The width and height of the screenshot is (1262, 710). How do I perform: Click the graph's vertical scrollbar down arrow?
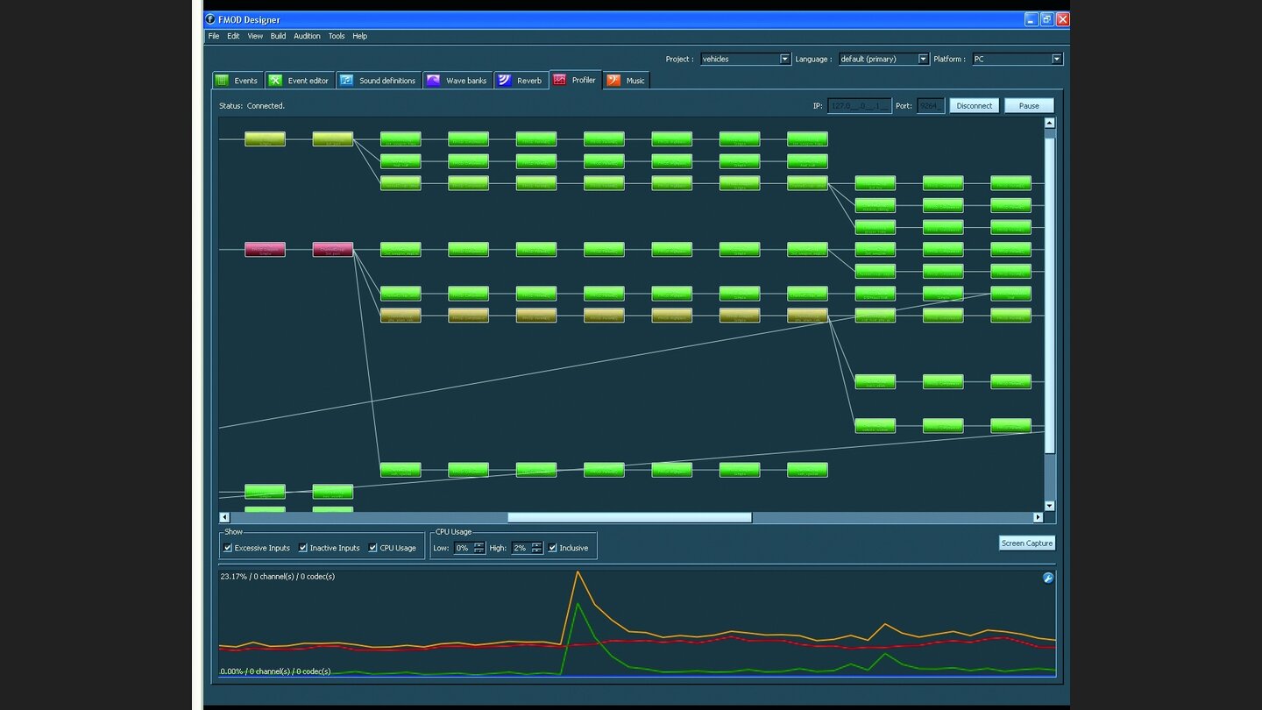[x=1050, y=506]
